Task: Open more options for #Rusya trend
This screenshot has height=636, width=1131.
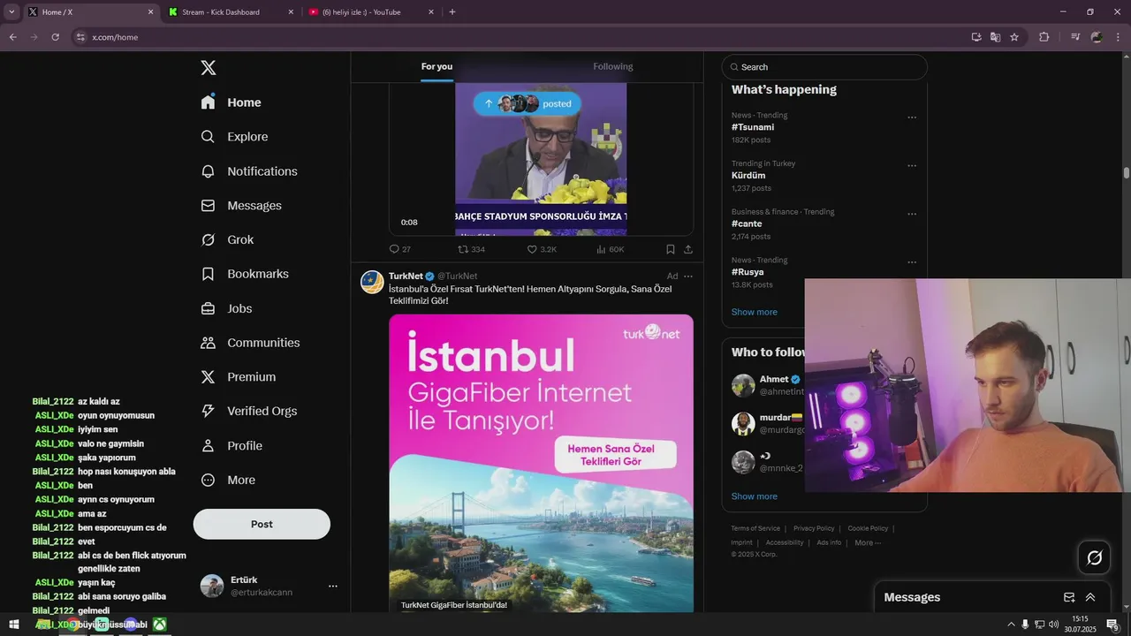Action: click(x=912, y=262)
